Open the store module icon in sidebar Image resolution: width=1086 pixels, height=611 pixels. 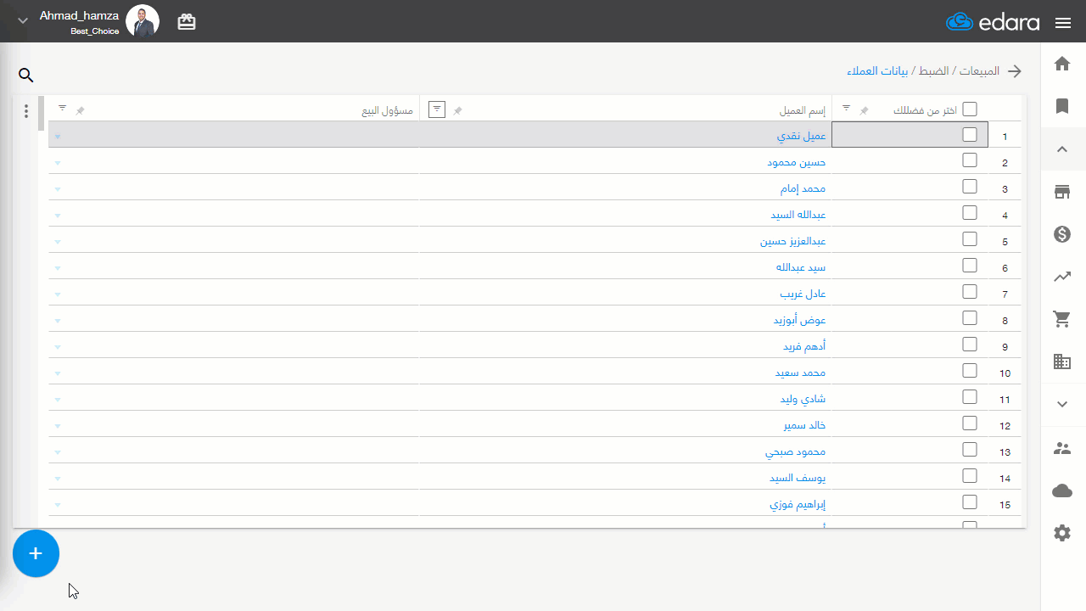tap(1062, 192)
